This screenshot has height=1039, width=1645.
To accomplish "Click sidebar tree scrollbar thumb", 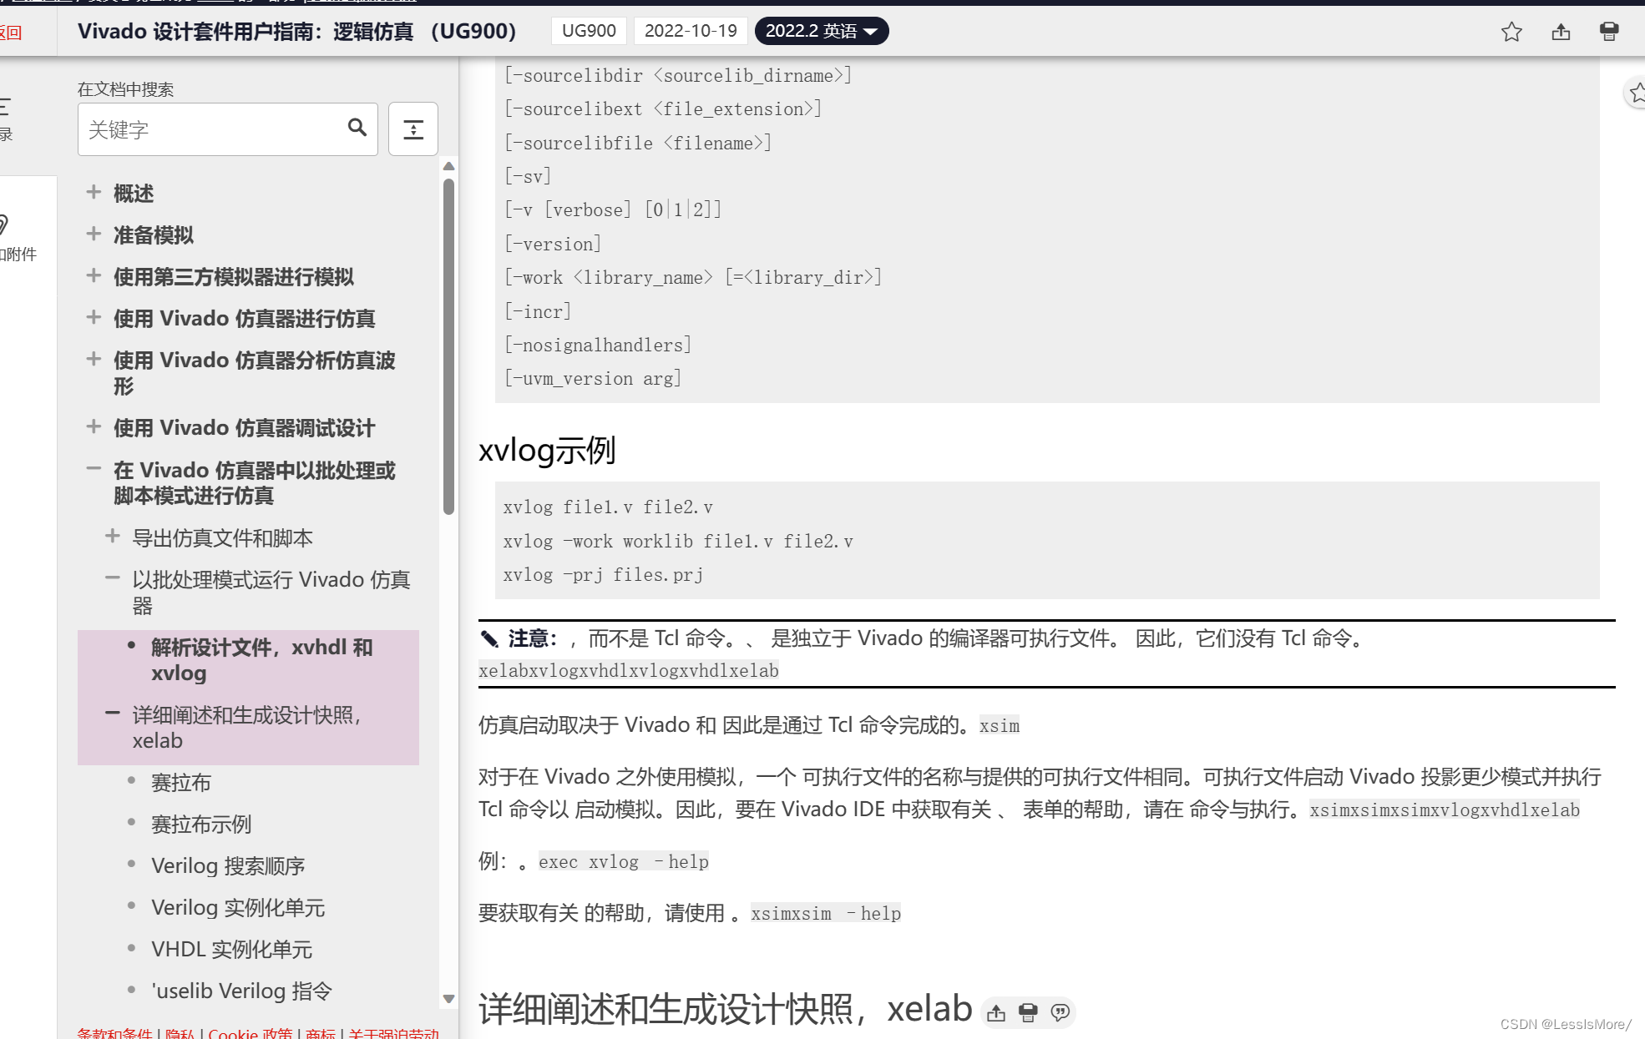I will pos(448,346).
